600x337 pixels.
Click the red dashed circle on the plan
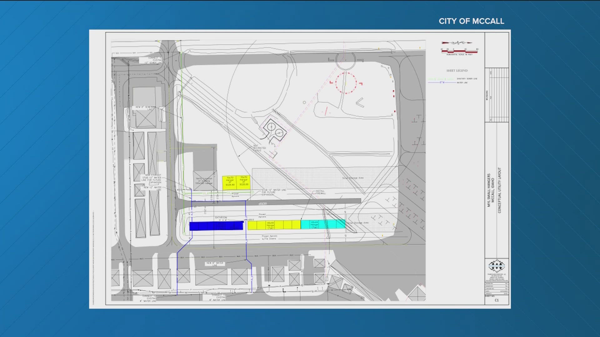click(346, 83)
